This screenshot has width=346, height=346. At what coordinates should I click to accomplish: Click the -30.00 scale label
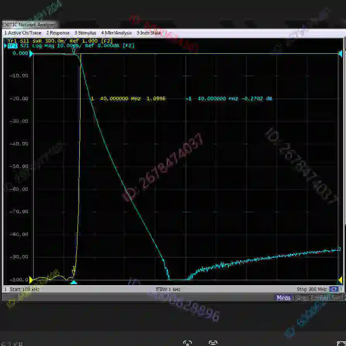[x=19, y=121]
